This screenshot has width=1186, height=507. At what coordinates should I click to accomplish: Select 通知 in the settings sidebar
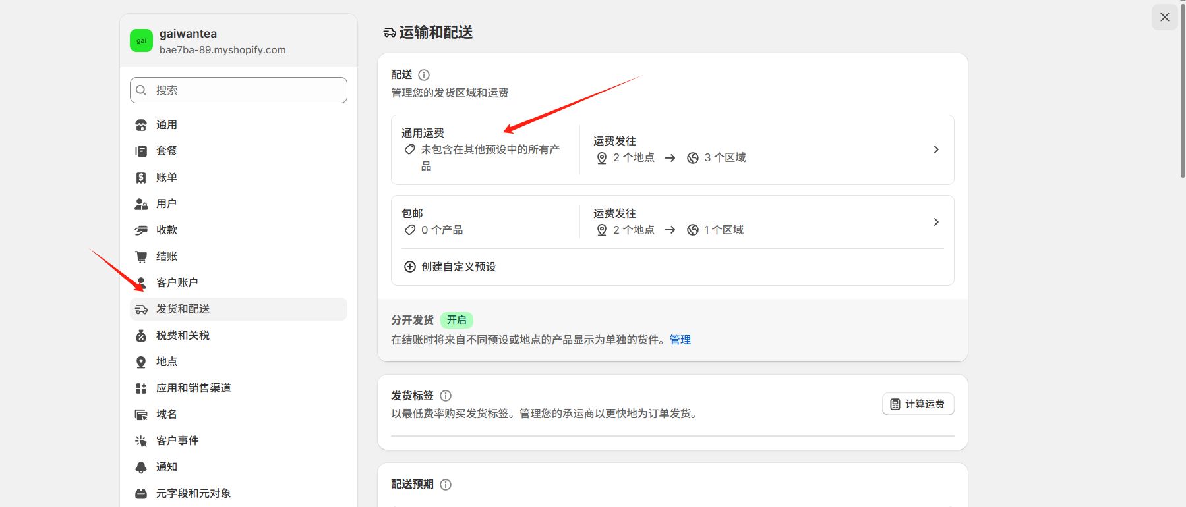(239, 467)
